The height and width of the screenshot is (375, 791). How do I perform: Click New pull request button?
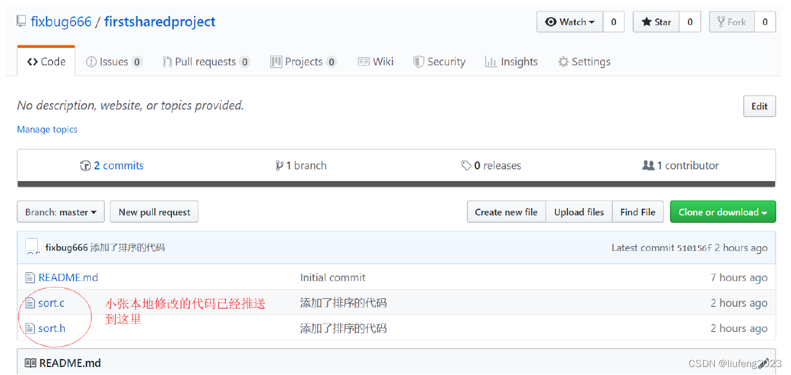click(x=154, y=212)
